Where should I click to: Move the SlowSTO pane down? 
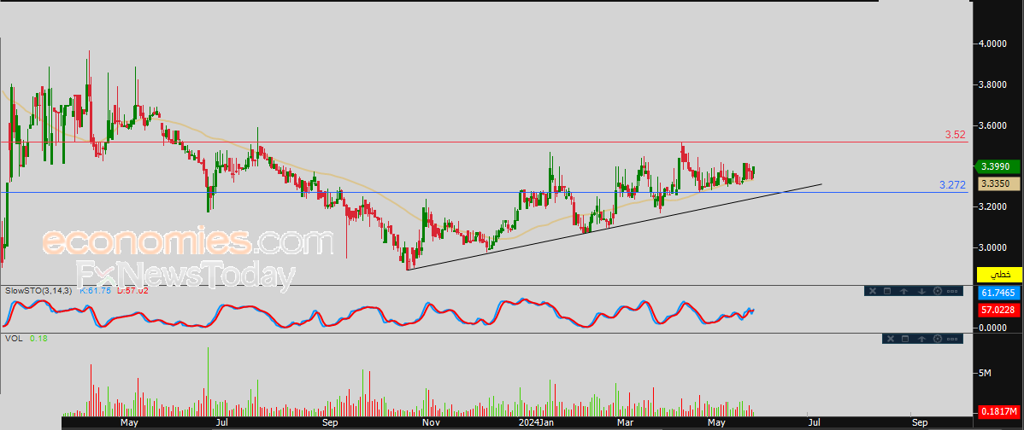[921, 291]
